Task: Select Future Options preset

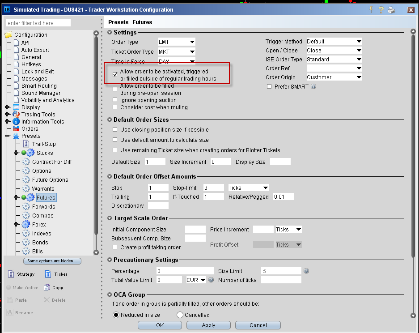Action: 50,180
